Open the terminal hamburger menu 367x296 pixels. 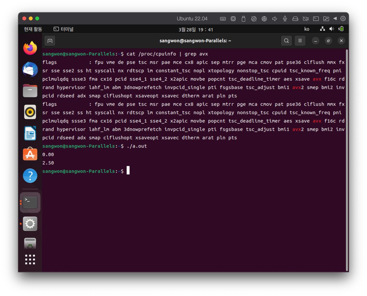[300, 41]
